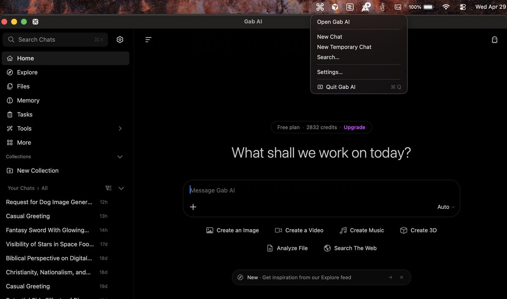Click New Collection in the sidebar
The height and width of the screenshot is (299, 507).
(x=65, y=171)
